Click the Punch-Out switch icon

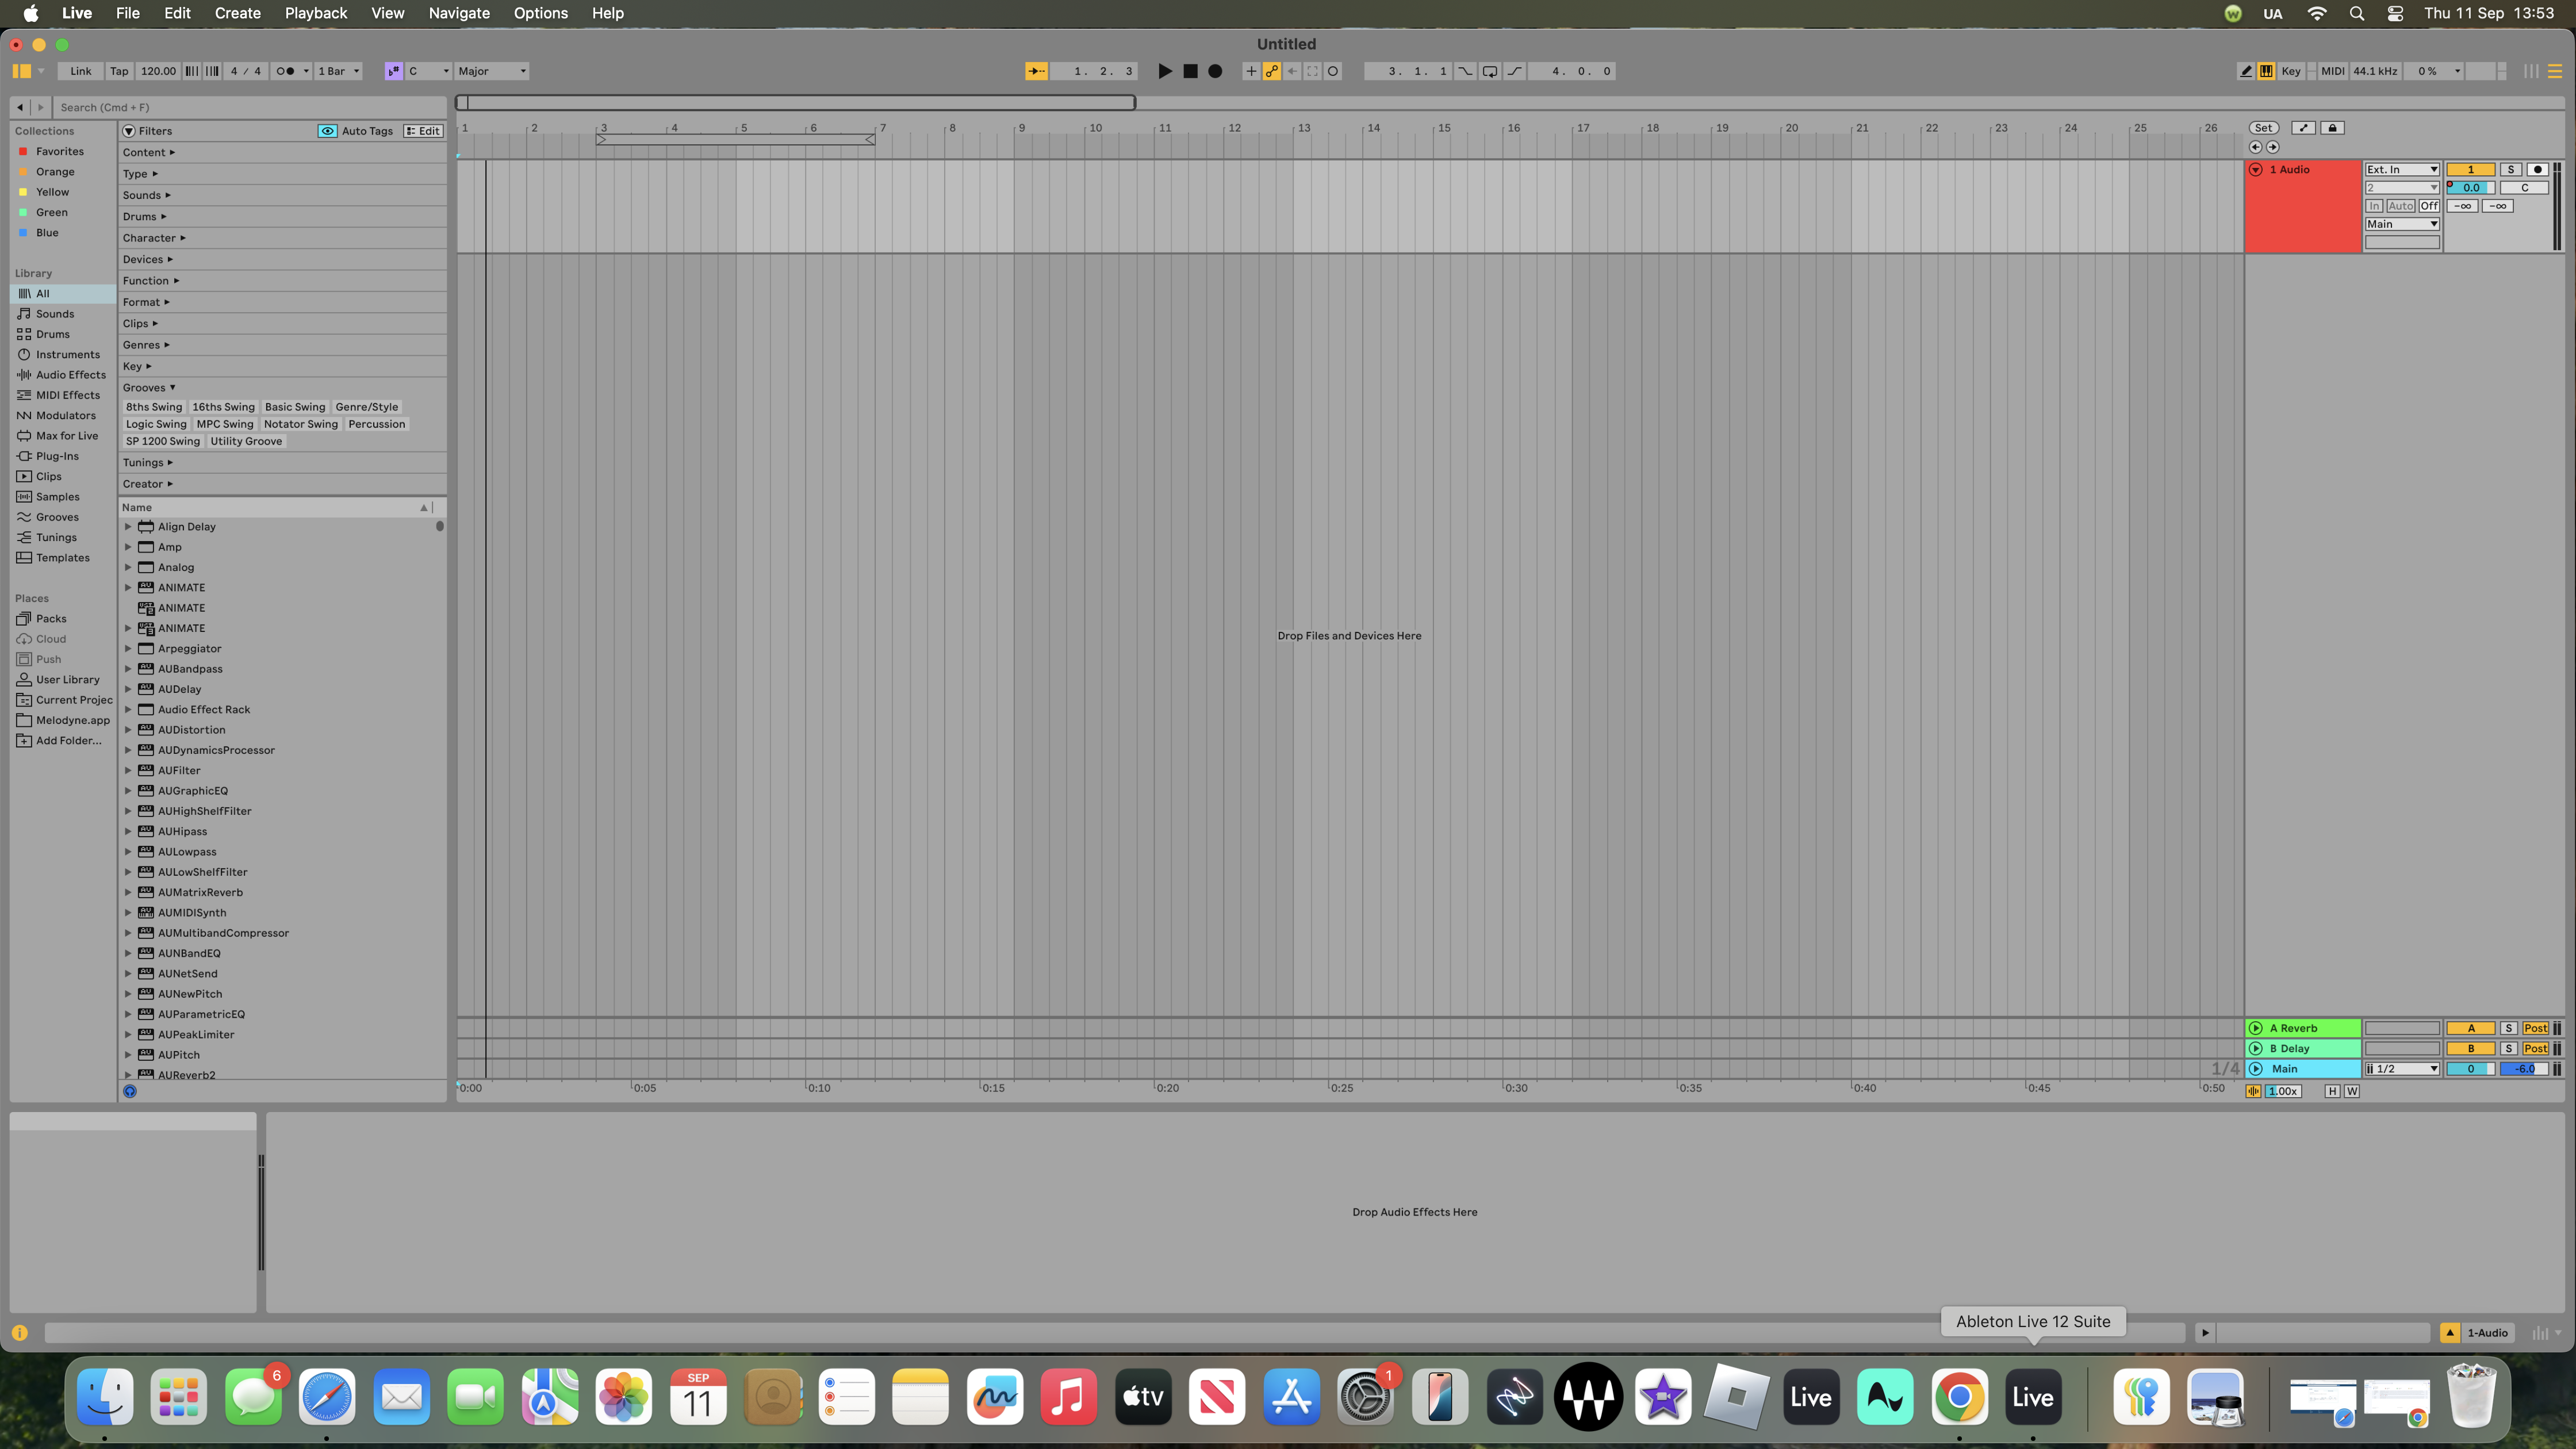[1514, 71]
